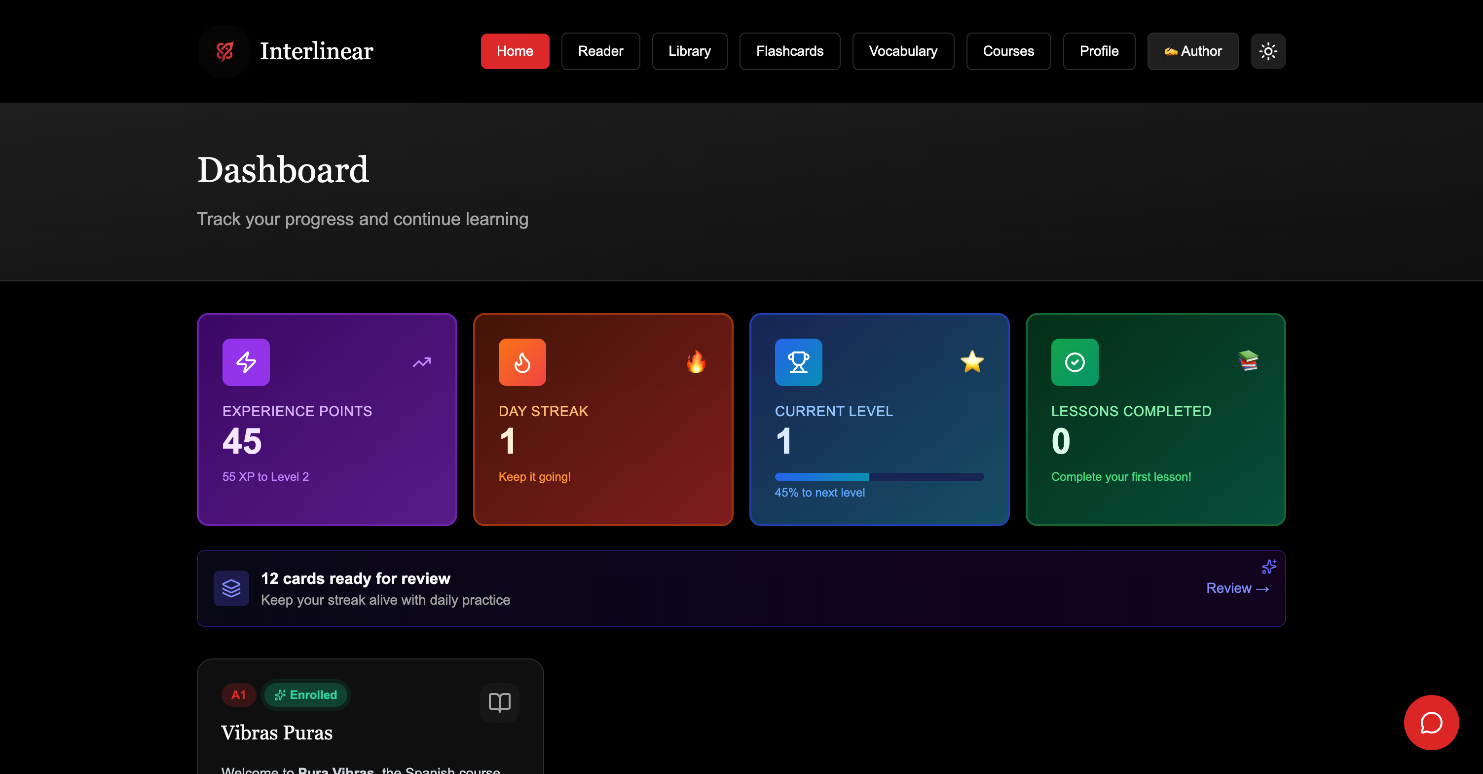The height and width of the screenshot is (774, 1483).
Task: Switch to the Flashcards section
Action: pyautogui.click(x=789, y=51)
